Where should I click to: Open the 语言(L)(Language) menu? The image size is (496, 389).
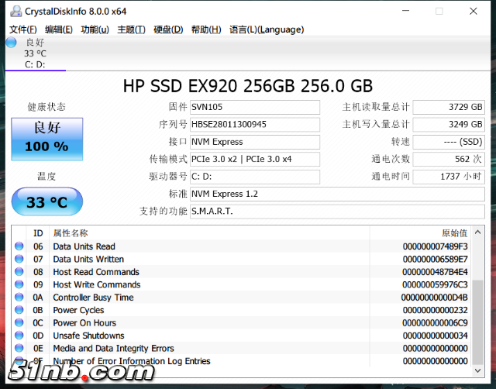(267, 29)
